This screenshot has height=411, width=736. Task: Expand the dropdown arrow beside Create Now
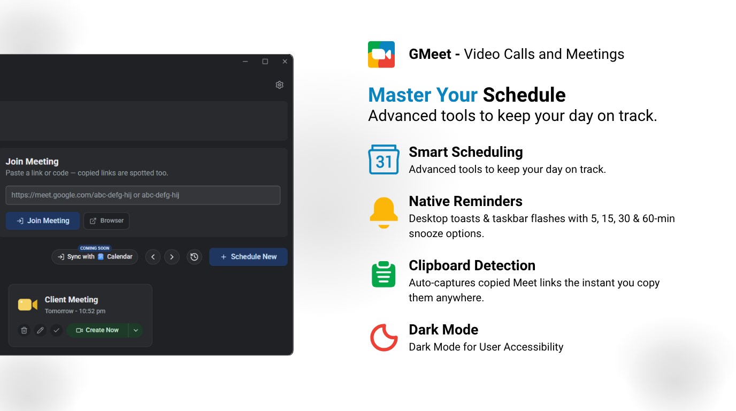[x=136, y=330]
